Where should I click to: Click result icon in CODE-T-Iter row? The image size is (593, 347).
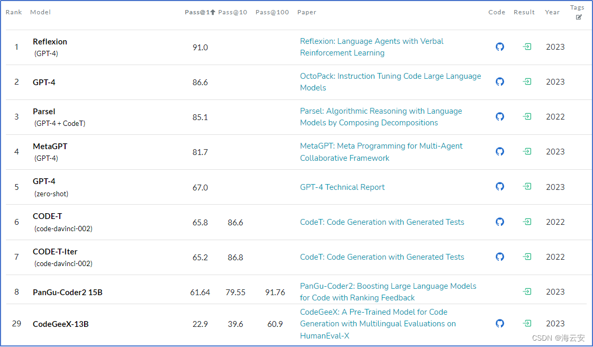527,257
